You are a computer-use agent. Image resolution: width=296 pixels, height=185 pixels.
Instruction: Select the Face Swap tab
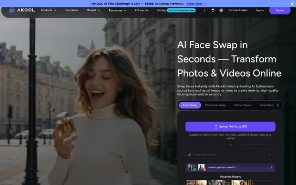click(190, 105)
